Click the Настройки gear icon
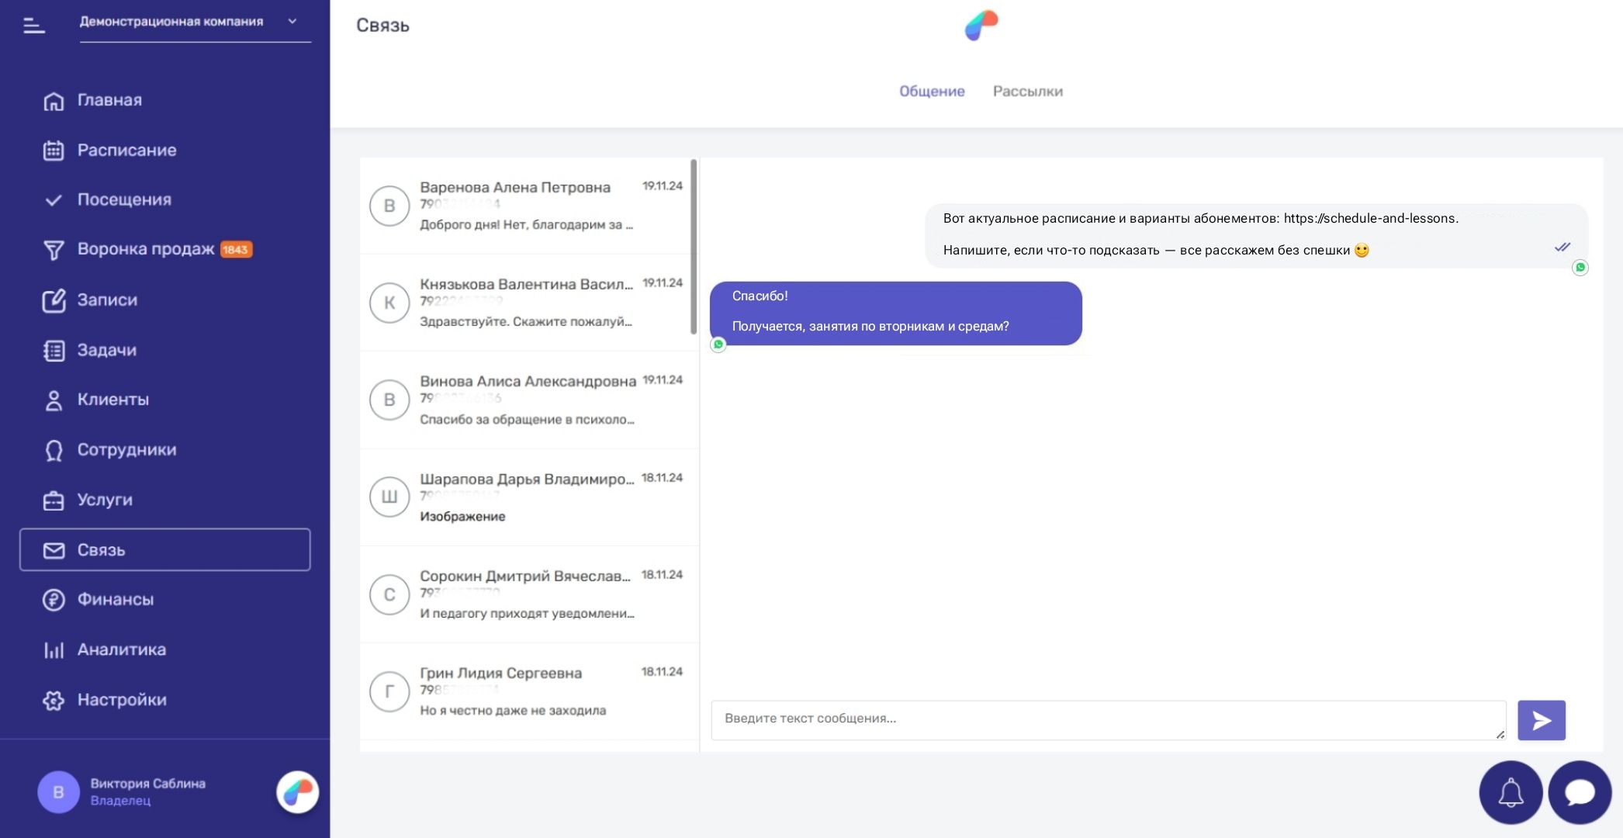Image resolution: width=1623 pixels, height=838 pixels. pyautogui.click(x=54, y=700)
